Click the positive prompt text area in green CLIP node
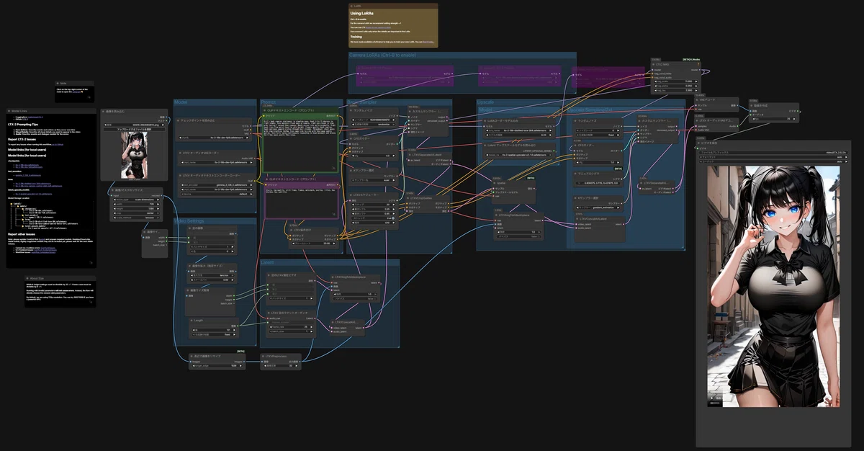The width and height of the screenshot is (864, 451). pyautogui.click(x=300, y=144)
